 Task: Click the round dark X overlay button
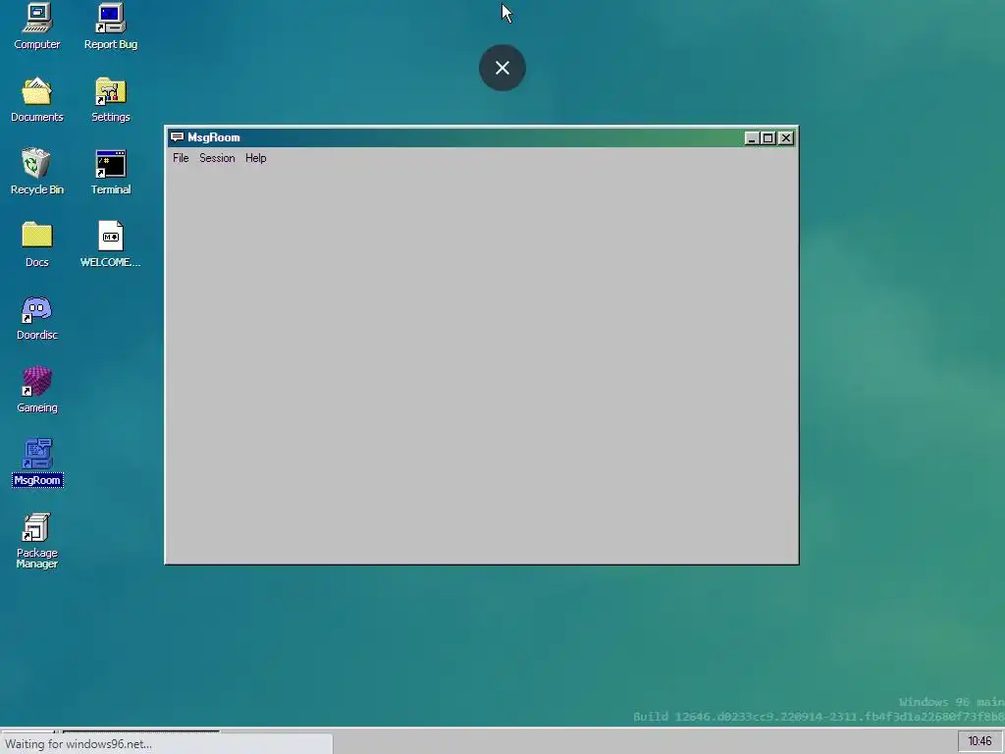502,68
